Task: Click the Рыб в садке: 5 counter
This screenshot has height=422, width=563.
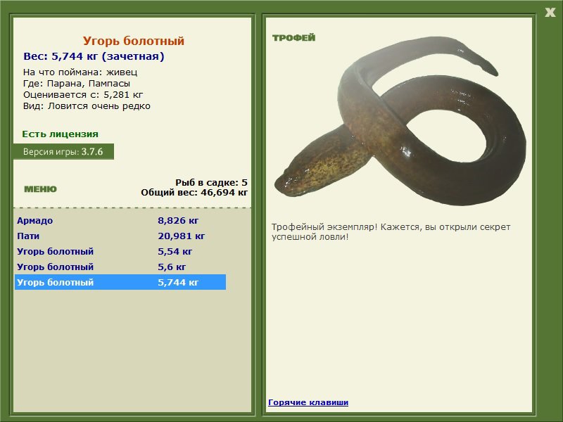Action: pos(212,182)
